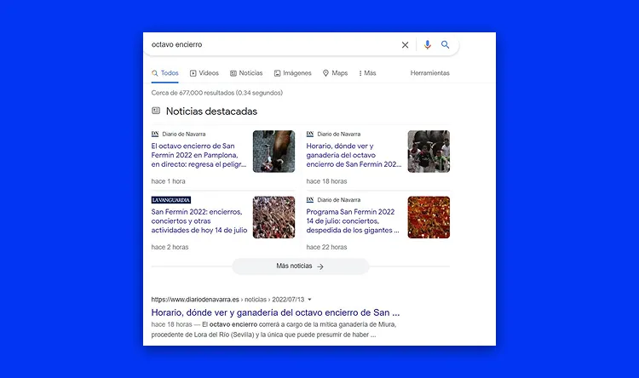This screenshot has width=639, height=378.
Task: Click the magnifying glass search button
Action: coord(446,45)
